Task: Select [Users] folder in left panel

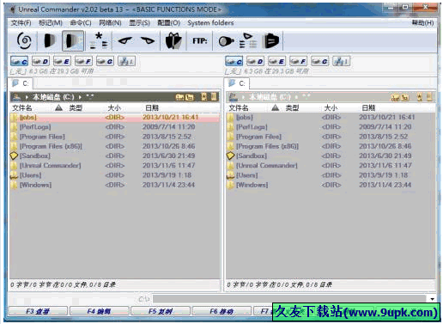Action: (115, 175)
